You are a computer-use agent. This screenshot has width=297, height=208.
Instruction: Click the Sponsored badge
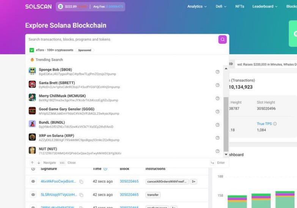(85, 50)
